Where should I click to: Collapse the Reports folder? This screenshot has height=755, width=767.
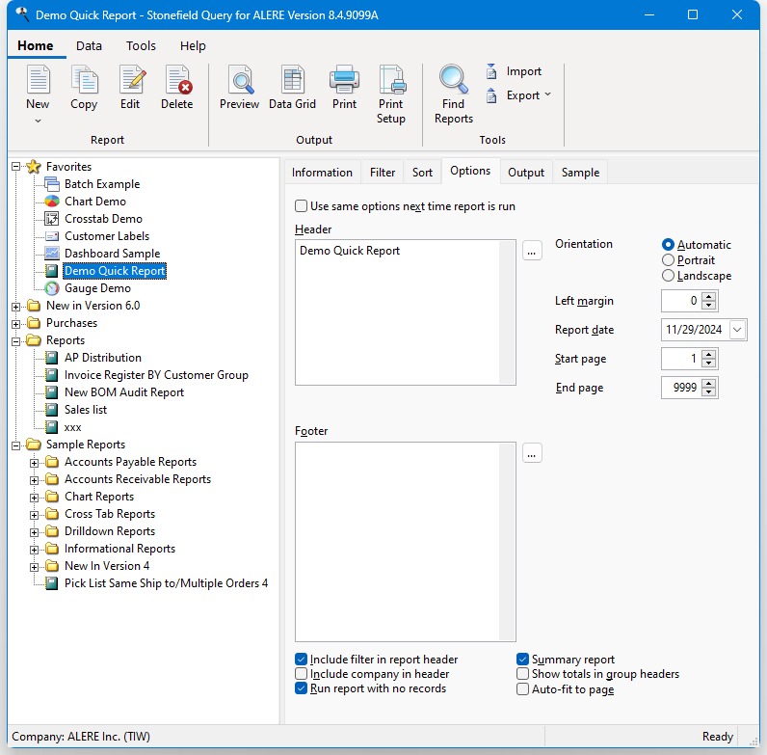(16, 341)
